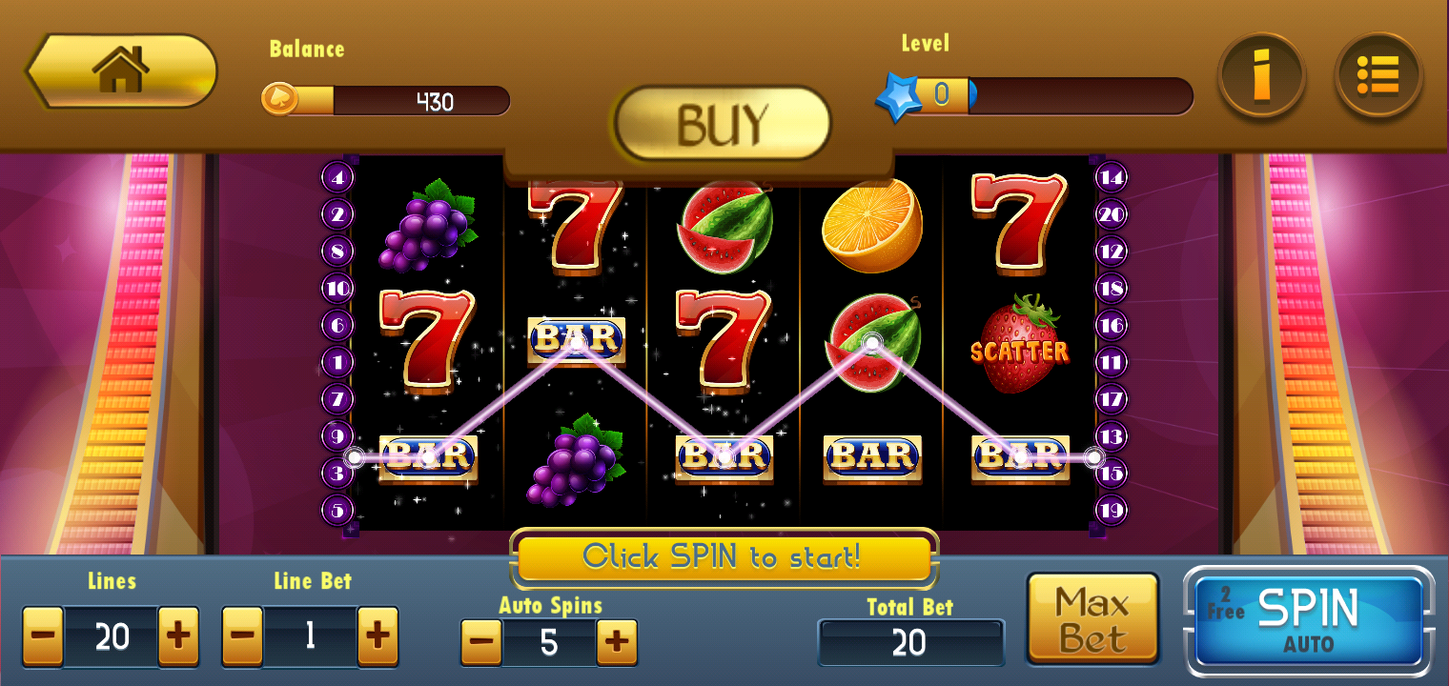
Task: Tap the grapes symbol in the top-left reel
Action: 427,226
